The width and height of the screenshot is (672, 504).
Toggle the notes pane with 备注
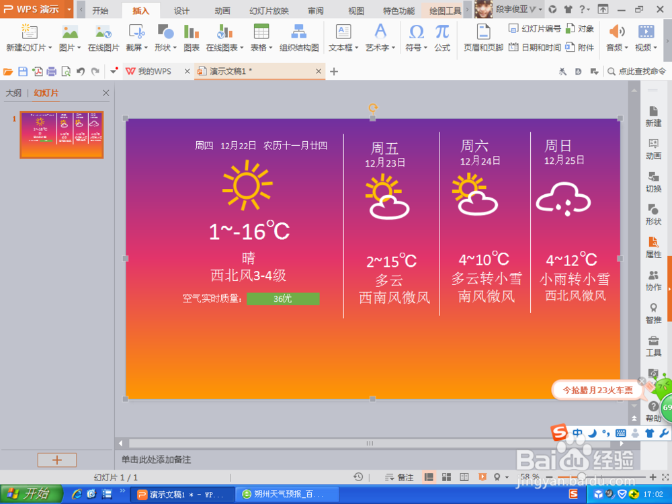tap(401, 477)
